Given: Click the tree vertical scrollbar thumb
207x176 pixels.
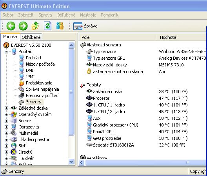Looking at the screenshot, I should [x=71, y=92].
